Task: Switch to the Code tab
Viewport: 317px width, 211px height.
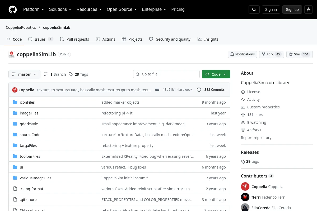Action: coord(14,39)
